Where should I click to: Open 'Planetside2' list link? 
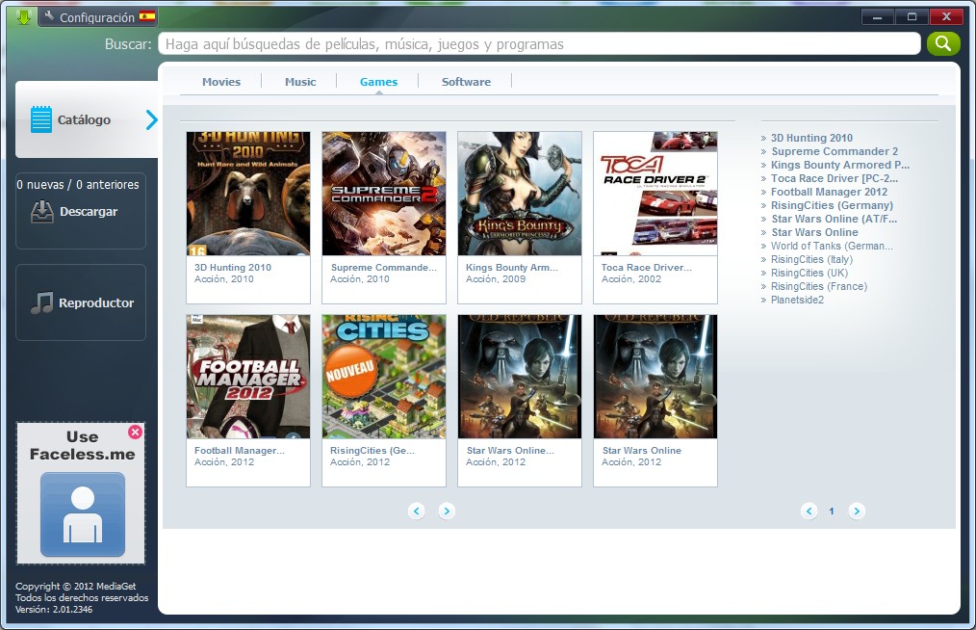(x=797, y=300)
